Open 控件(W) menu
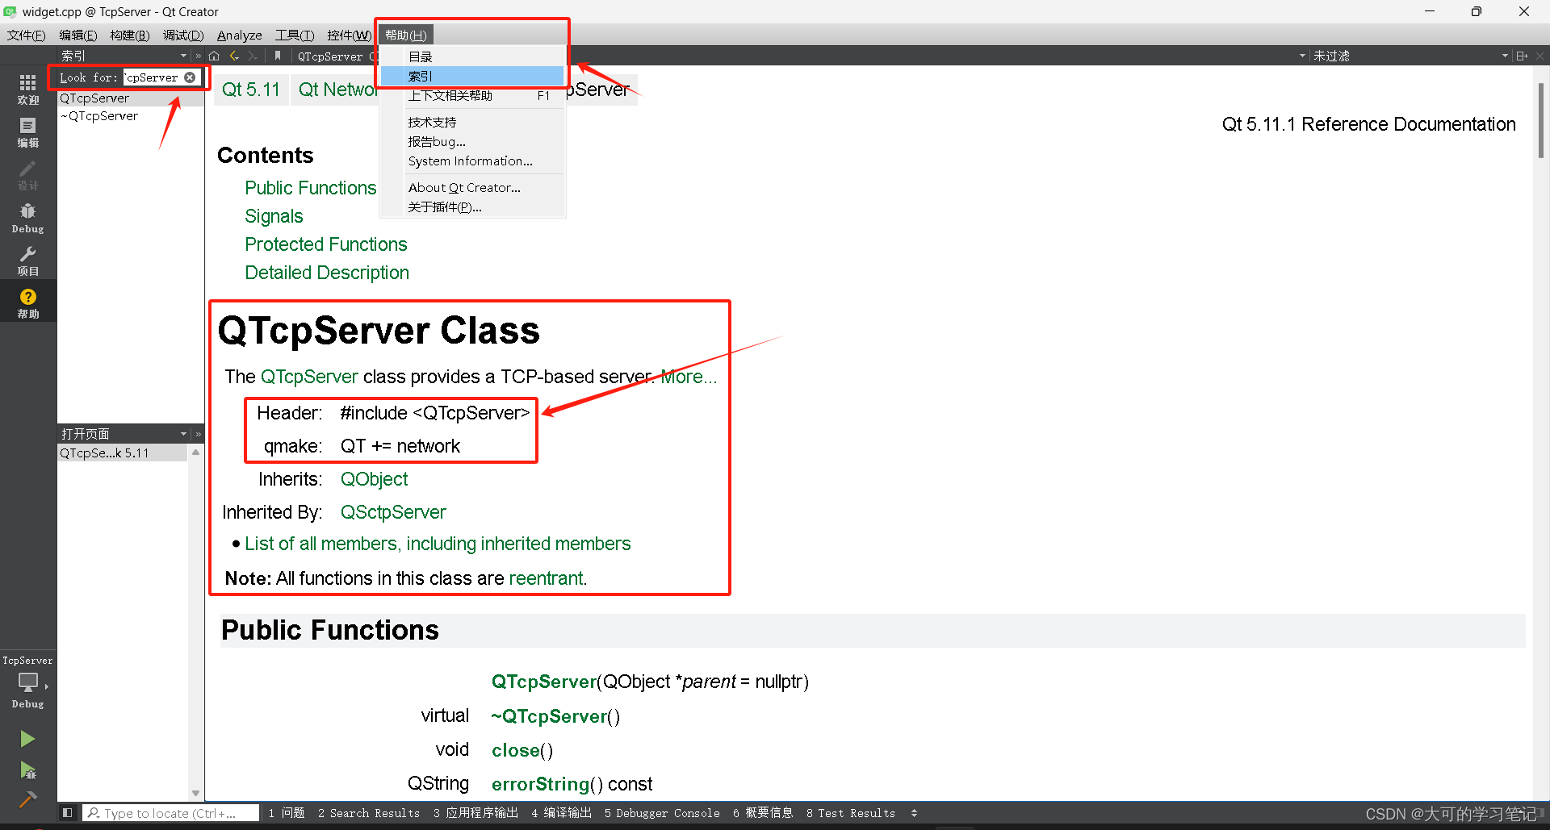1550x830 pixels. [x=349, y=35]
